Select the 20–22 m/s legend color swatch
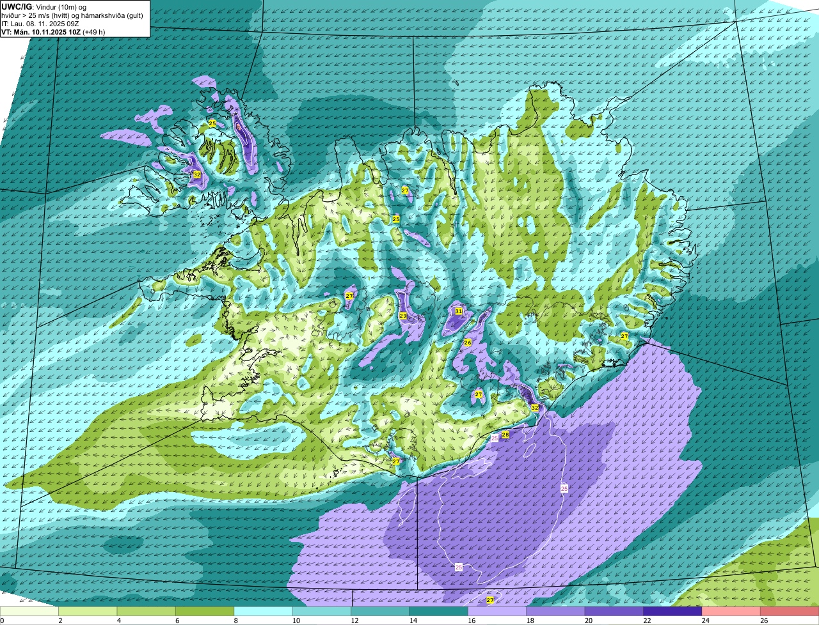 tap(614, 612)
